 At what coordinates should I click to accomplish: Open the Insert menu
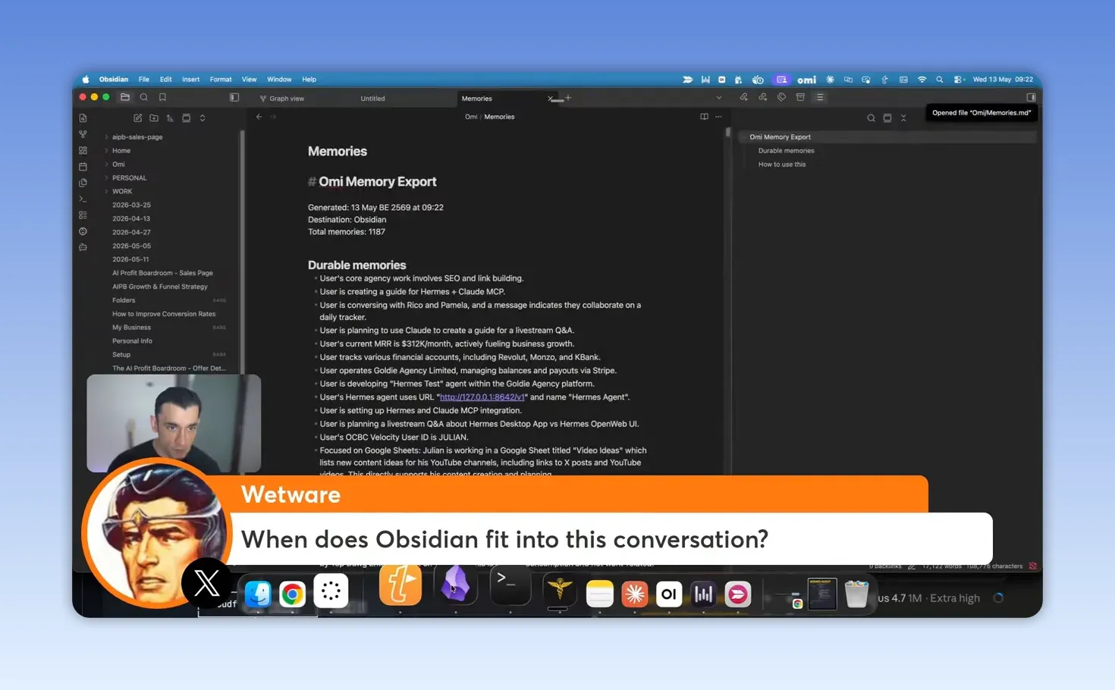(190, 80)
